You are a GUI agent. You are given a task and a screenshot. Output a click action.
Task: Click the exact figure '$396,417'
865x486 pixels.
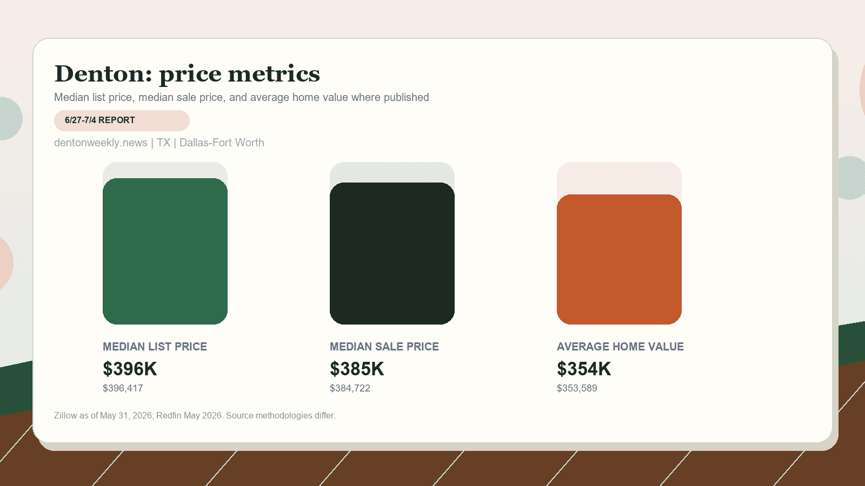pos(123,388)
